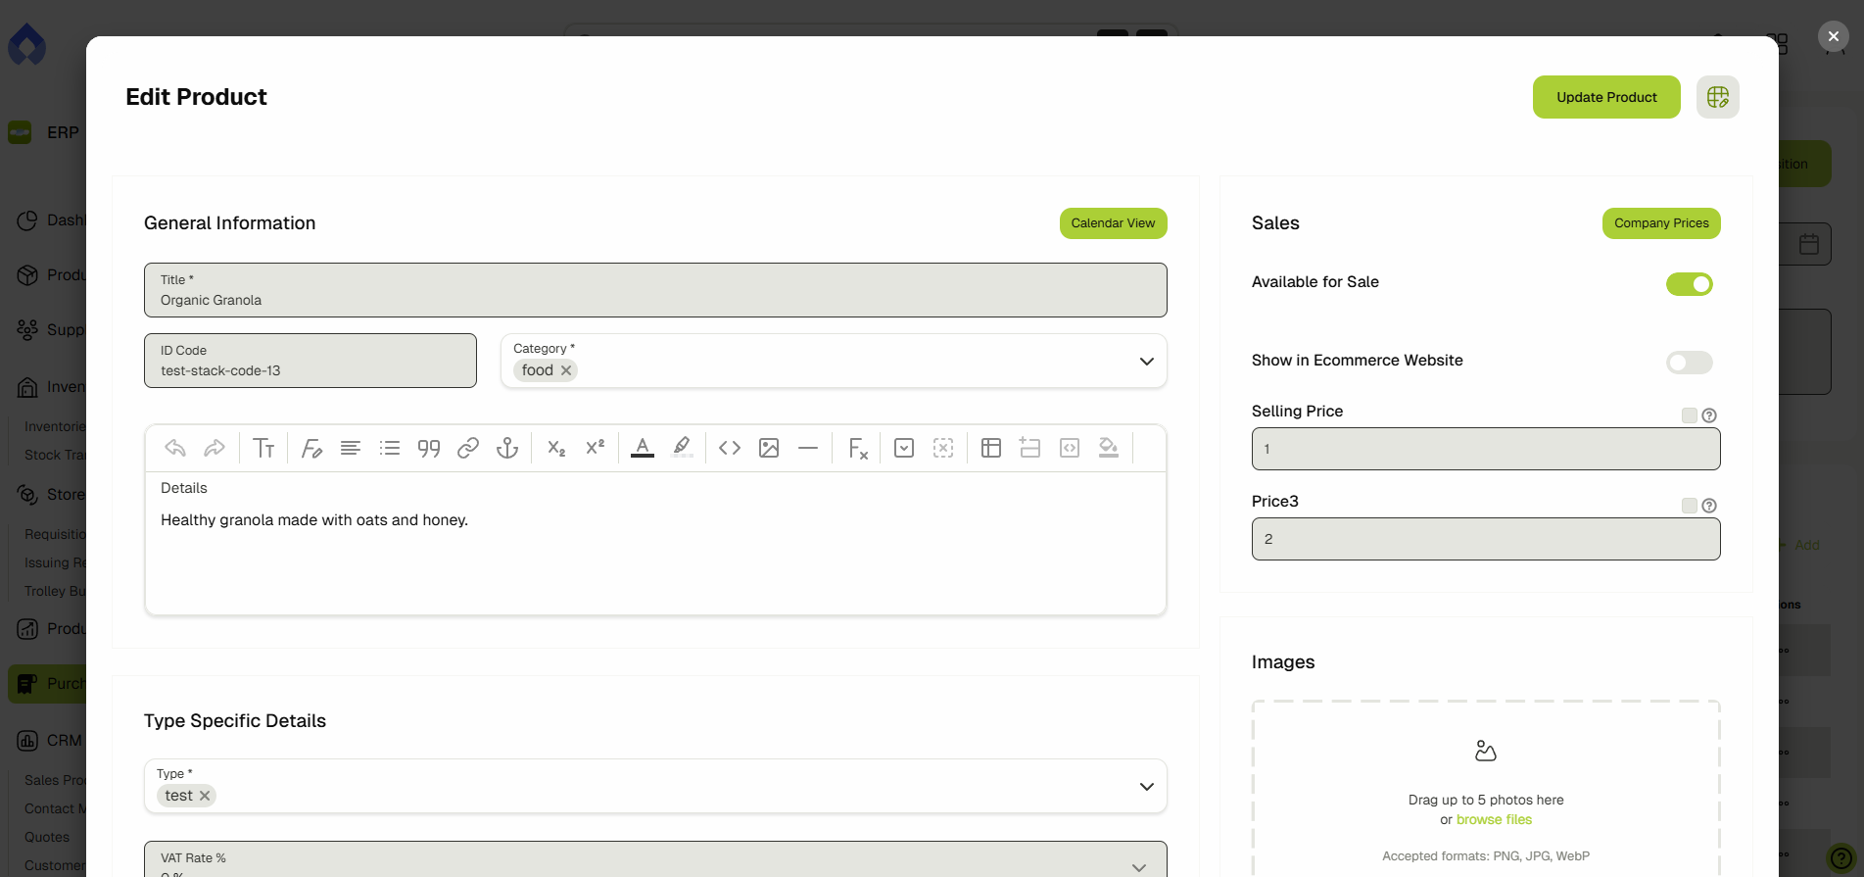Screen dimensions: 1864x877
Task: Click into the Title input field
Action: [x=655, y=300]
